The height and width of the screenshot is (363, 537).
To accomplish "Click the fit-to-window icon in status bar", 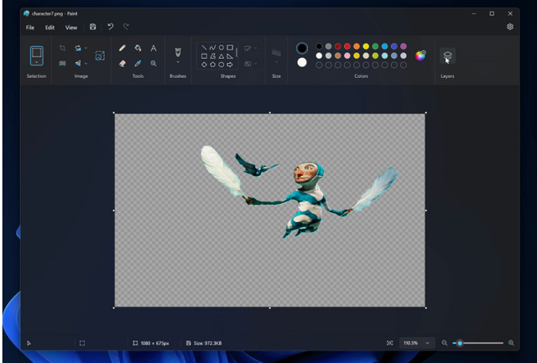I will pos(389,343).
